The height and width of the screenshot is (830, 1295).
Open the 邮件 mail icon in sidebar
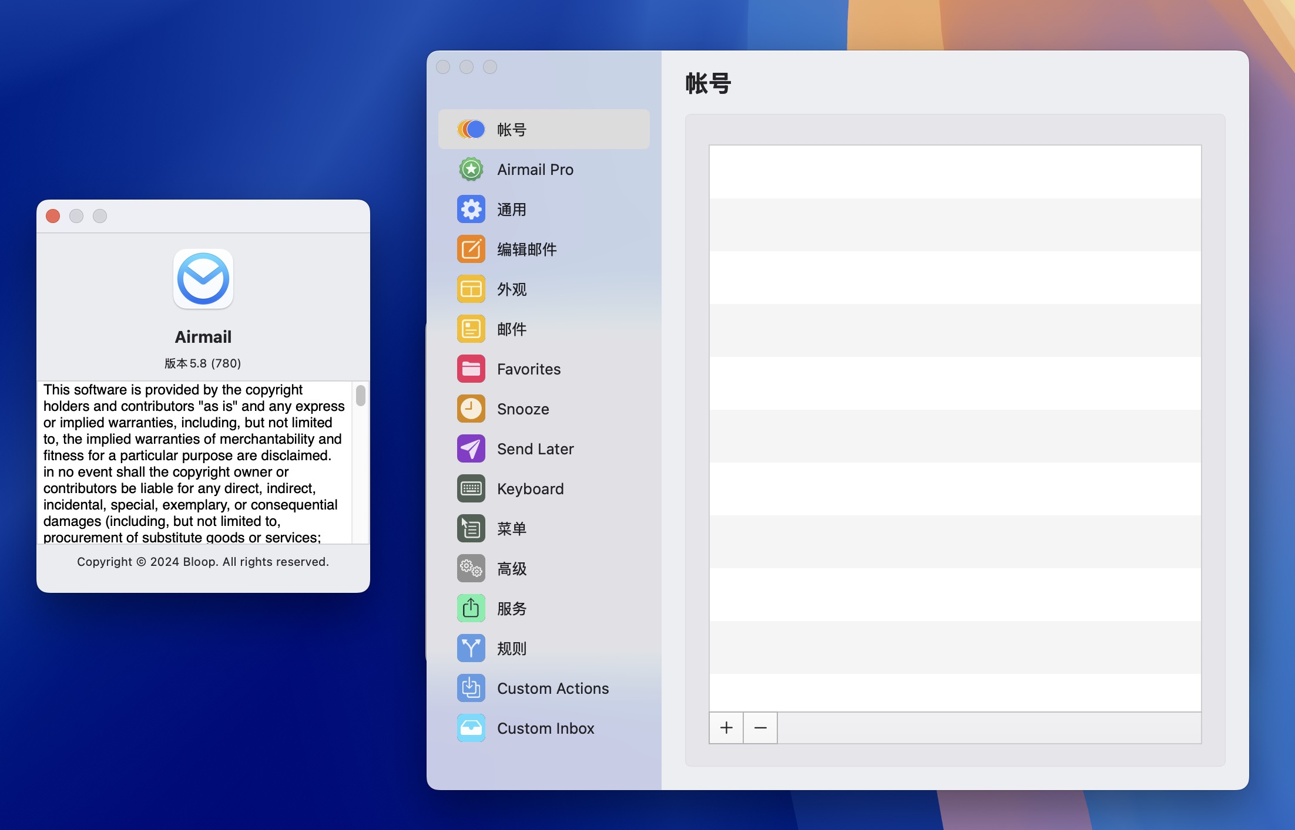[x=471, y=329]
